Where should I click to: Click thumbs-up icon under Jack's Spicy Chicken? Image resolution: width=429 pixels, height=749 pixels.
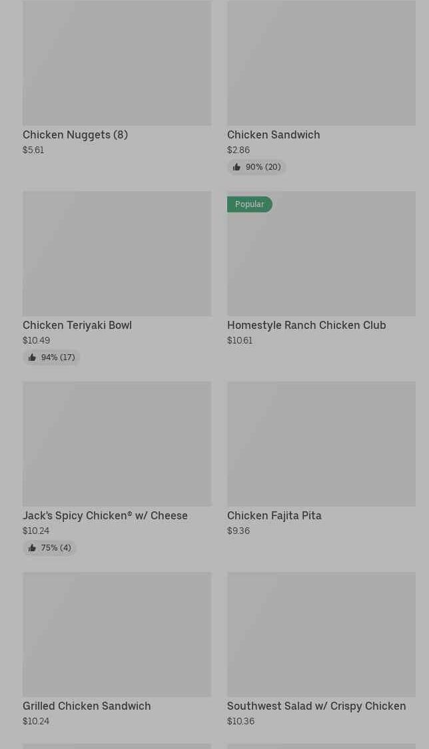coord(32,548)
